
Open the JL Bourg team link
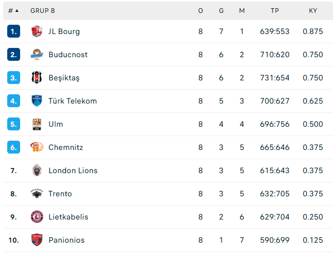(x=64, y=31)
